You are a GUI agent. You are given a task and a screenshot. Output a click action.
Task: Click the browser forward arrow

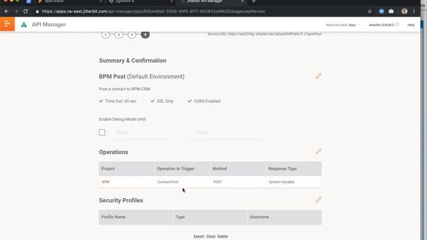point(16,11)
